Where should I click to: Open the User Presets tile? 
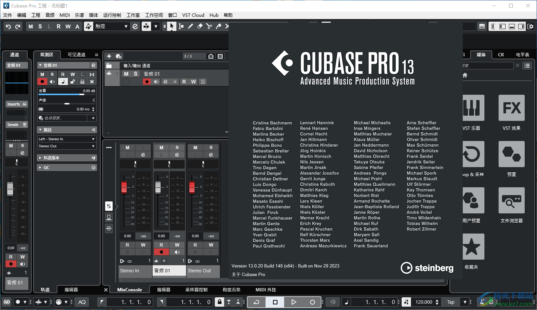click(x=473, y=200)
